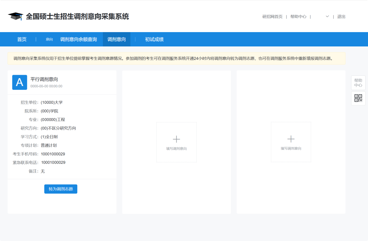Click the plus icon in the middle card
Image resolution: width=368 pixels, height=241 pixels.
[x=176, y=139]
